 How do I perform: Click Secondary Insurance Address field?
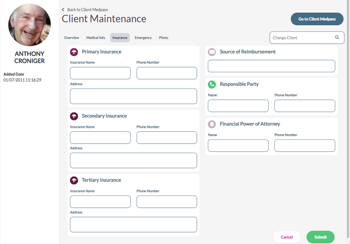(x=134, y=160)
